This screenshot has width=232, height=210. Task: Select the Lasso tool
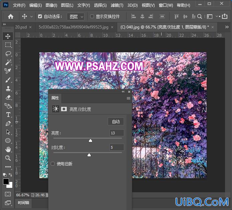tap(8, 54)
